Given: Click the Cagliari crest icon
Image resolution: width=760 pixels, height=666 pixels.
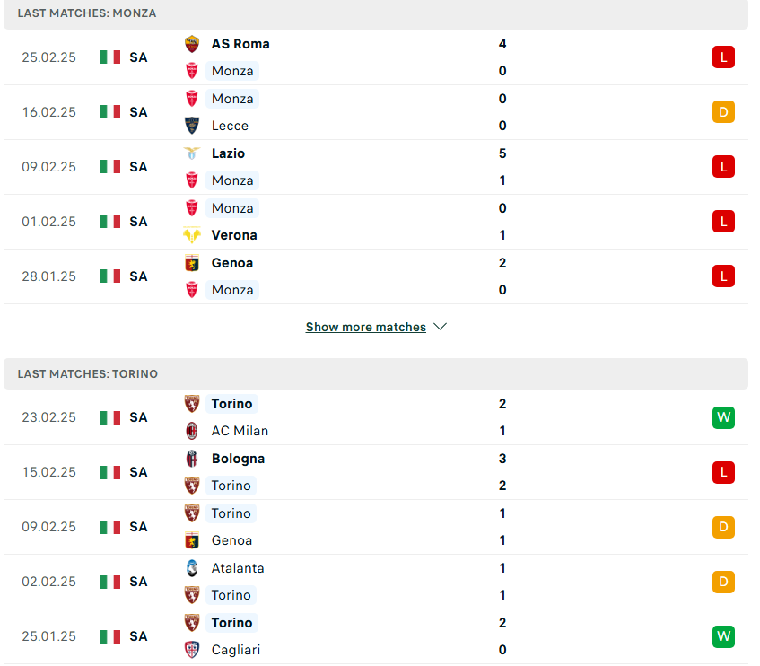Looking at the screenshot, I should pyautogui.click(x=192, y=650).
